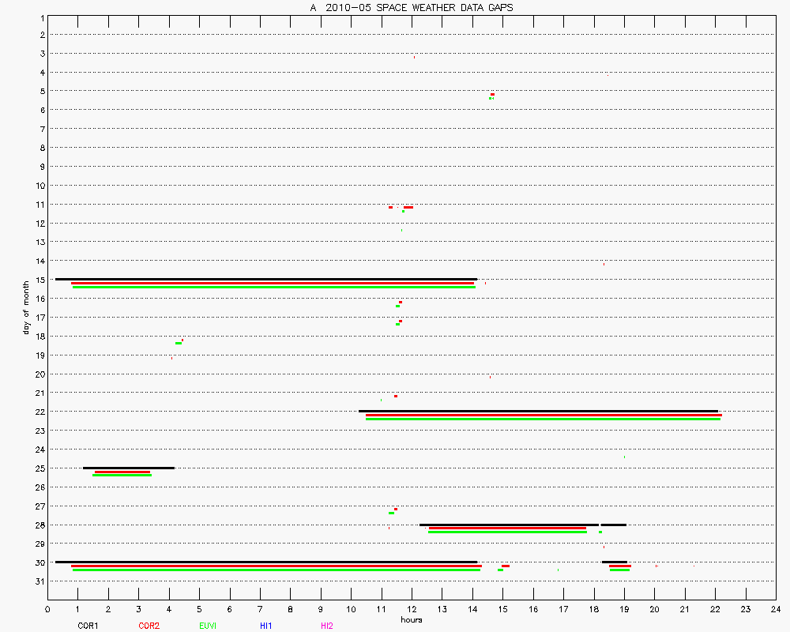Click the red gap marker on day 5
The image size is (790, 632).
pos(492,94)
